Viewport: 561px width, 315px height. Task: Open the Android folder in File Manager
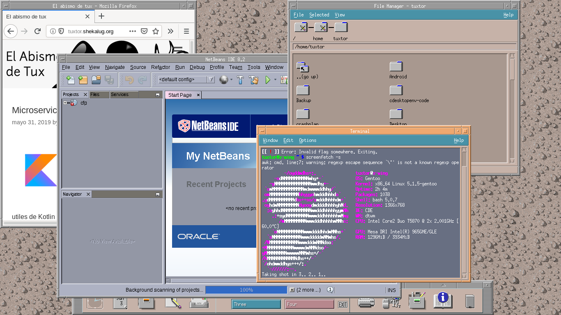coord(396,67)
